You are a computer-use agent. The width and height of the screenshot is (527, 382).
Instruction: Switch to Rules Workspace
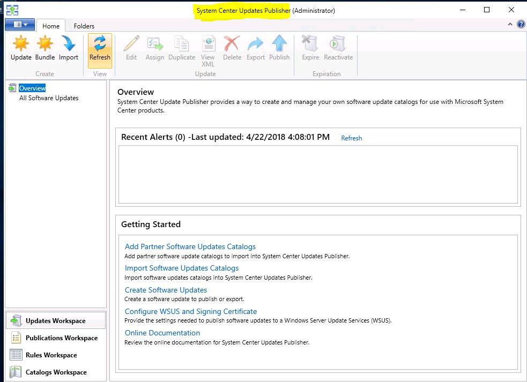tap(56, 355)
